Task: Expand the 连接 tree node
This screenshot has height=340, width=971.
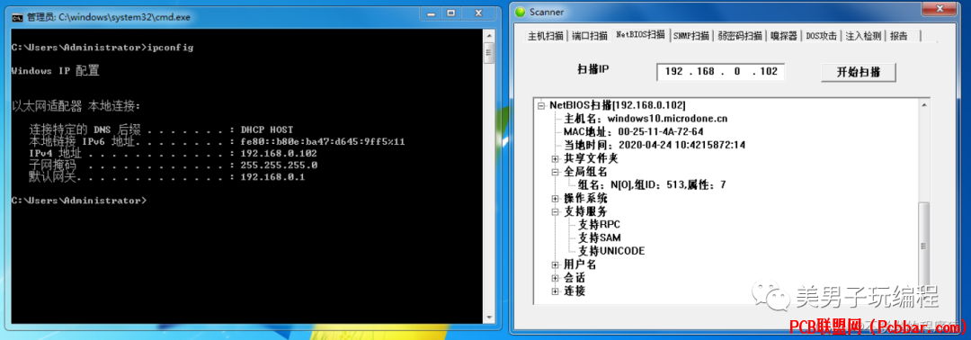Action: coord(556,291)
